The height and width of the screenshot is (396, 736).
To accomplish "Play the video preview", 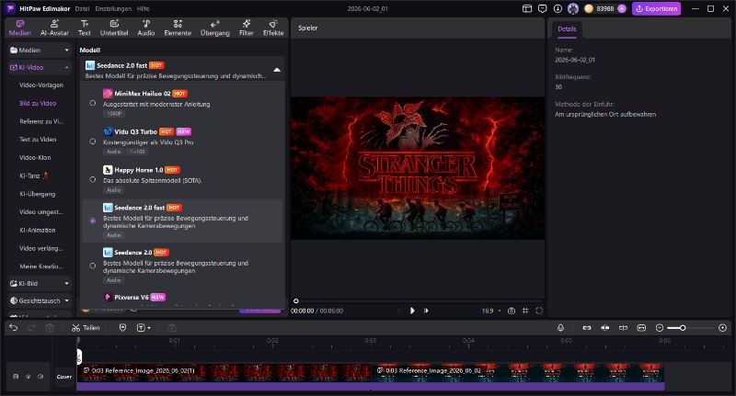I will coord(412,311).
